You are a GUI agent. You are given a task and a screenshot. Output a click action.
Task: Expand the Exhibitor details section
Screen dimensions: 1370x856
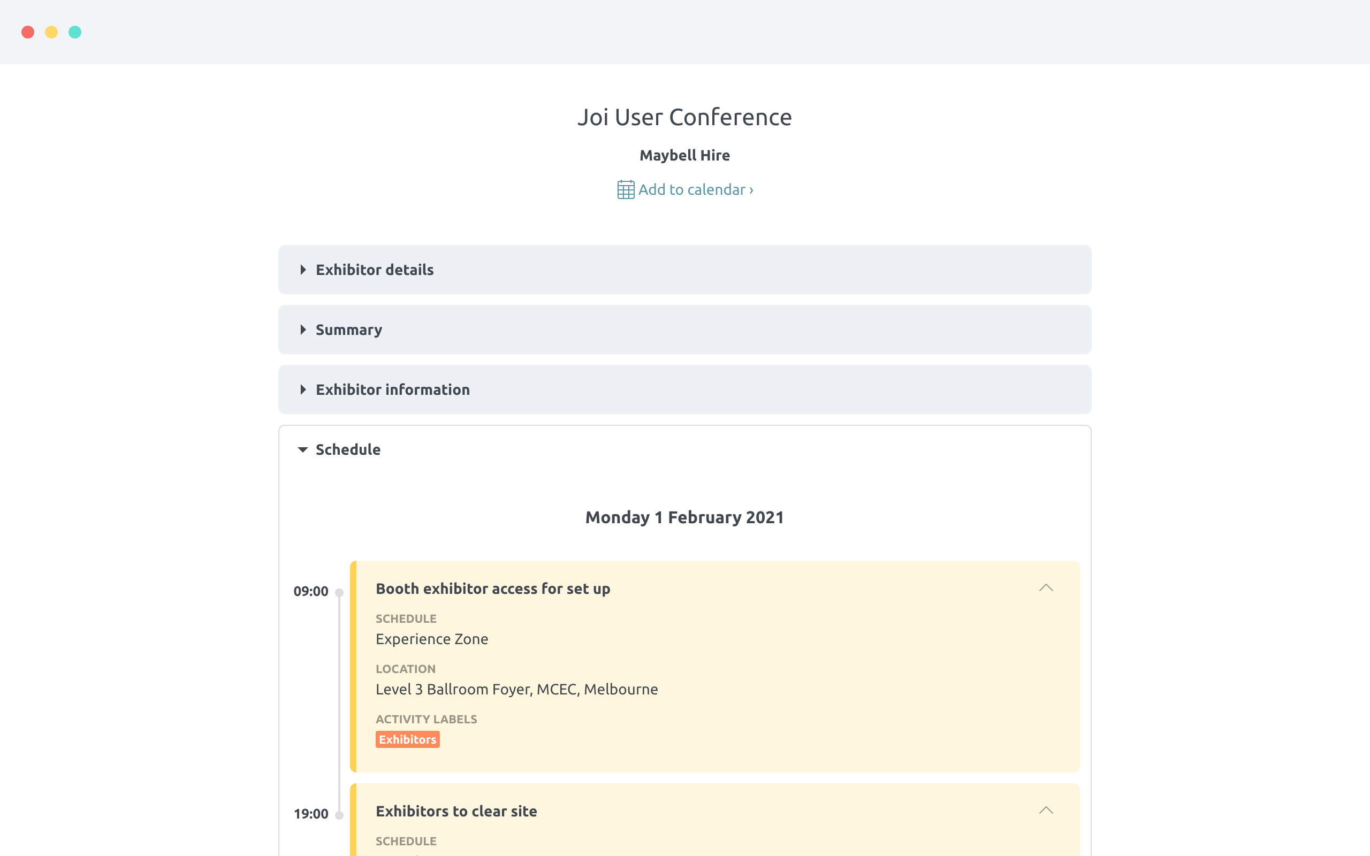pyautogui.click(x=684, y=270)
